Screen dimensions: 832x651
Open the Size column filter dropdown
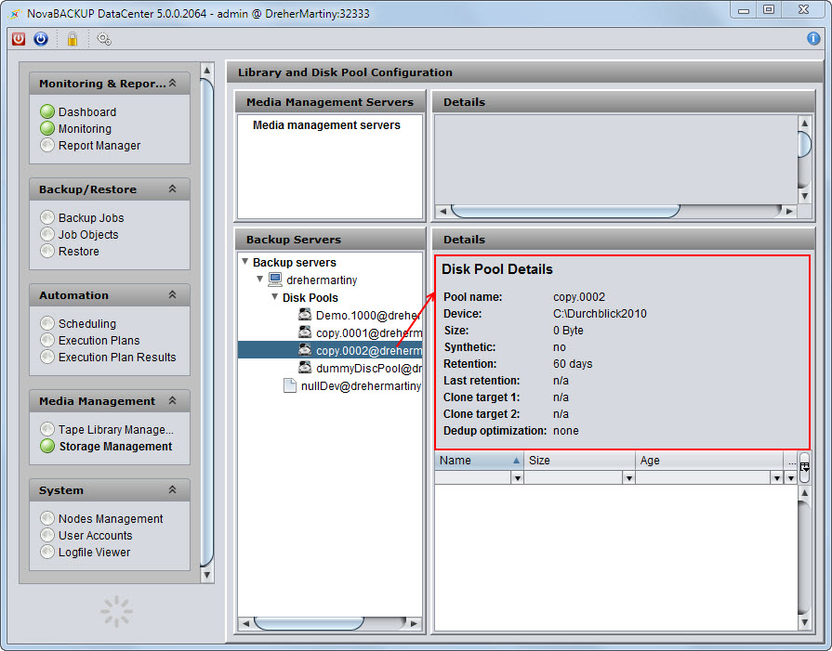pyautogui.click(x=628, y=478)
